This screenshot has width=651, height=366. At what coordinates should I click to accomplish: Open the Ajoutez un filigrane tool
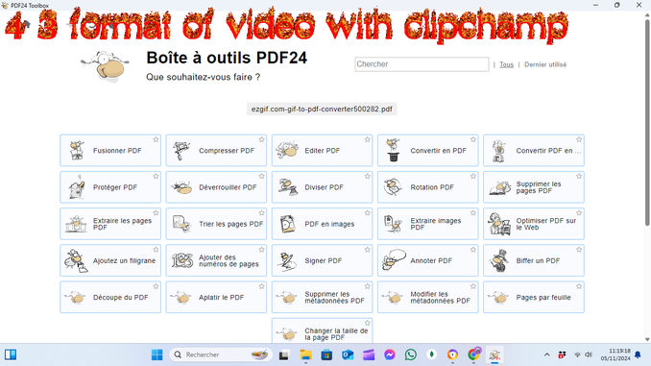[x=110, y=260]
